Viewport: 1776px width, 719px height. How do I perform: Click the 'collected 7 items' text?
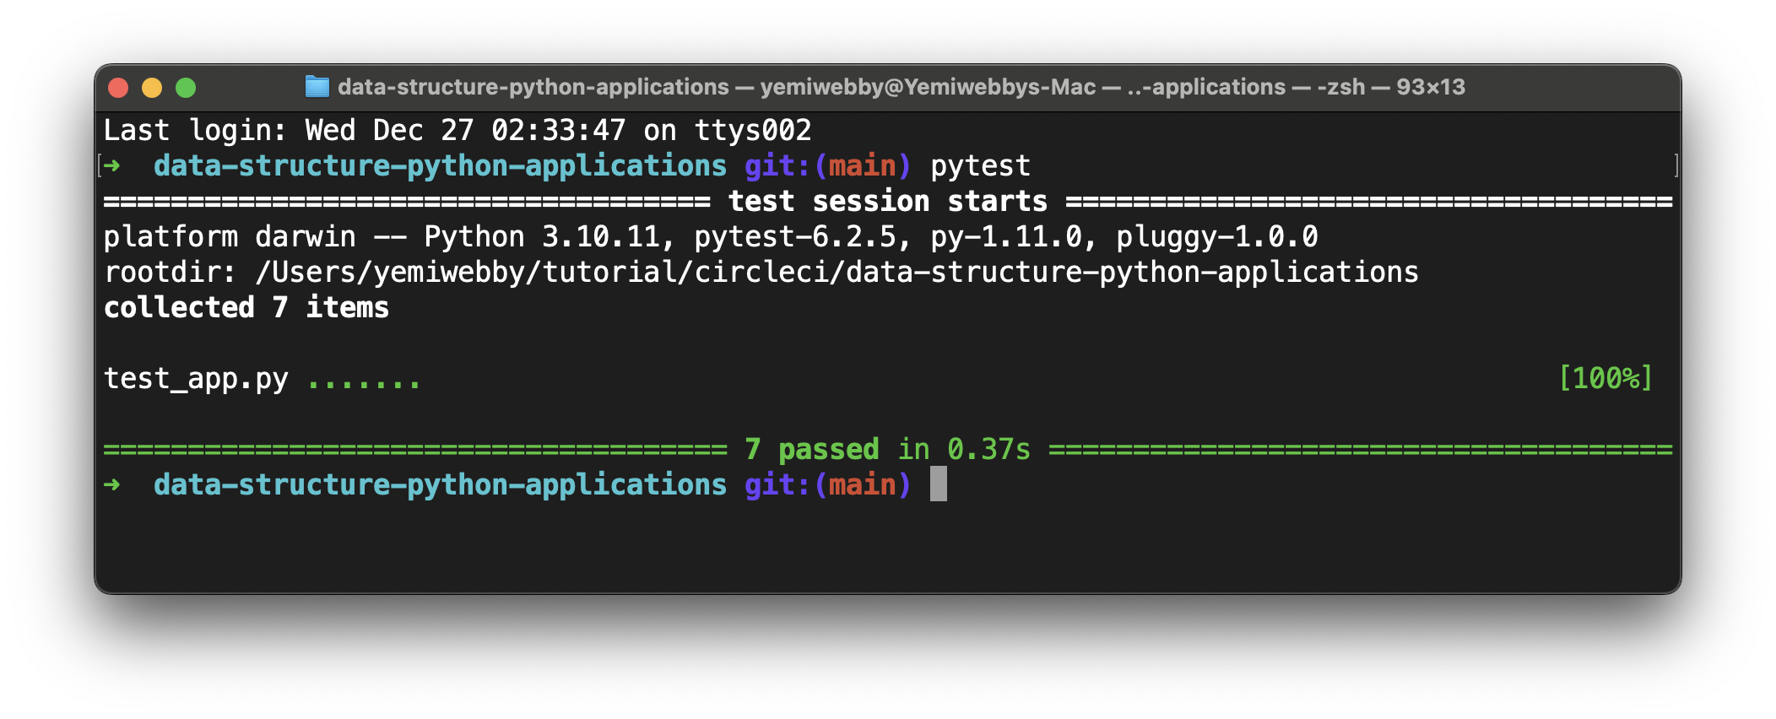(x=246, y=308)
